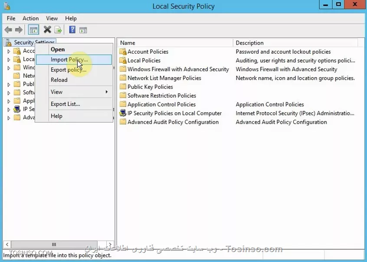Click the Forward arrow toolbar icon
The image size is (367, 262).
click(x=19, y=30)
